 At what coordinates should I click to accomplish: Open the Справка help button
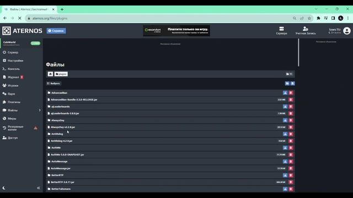56,31
